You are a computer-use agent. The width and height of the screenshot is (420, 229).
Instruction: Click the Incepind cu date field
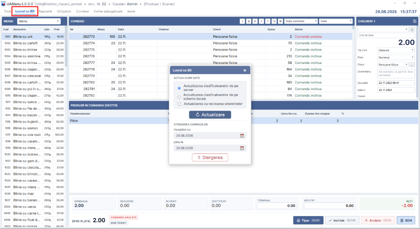click(x=210, y=136)
